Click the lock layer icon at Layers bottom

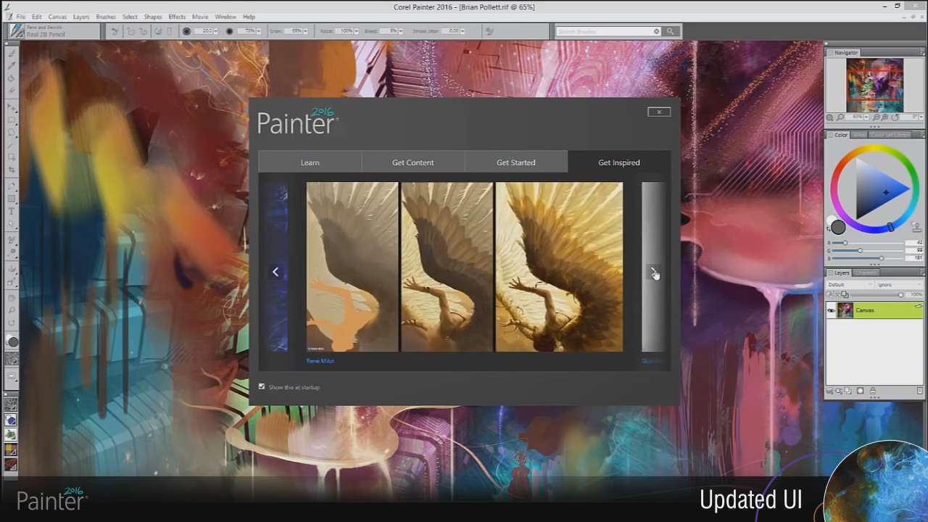[873, 391]
